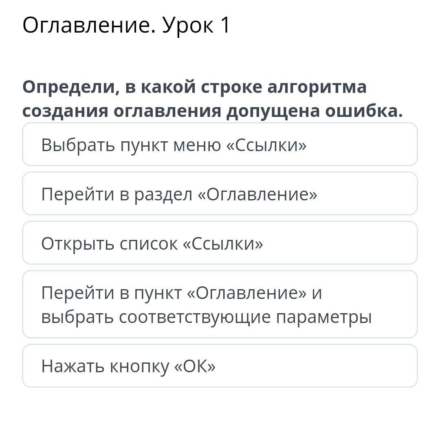
Task: Select the option ending with «соответствующие параметры»
Action: point(220,304)
